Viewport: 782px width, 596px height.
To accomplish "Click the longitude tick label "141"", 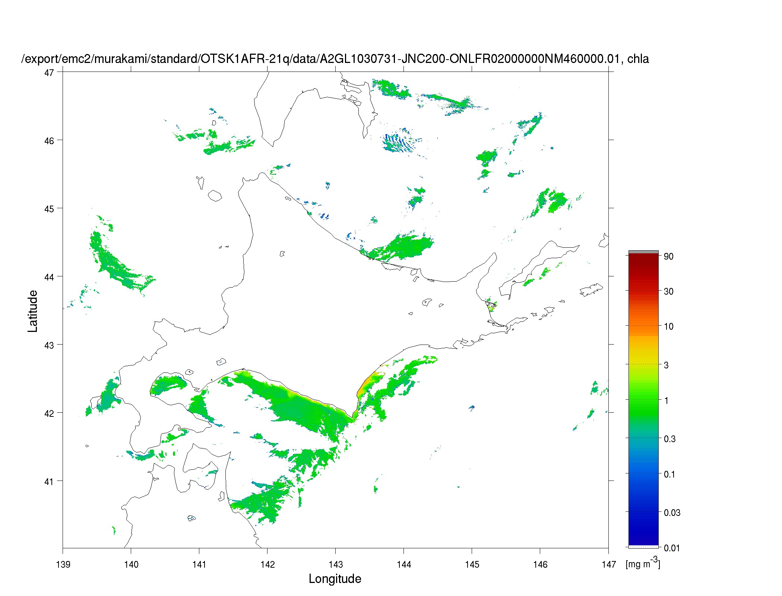I will [199, 564].
